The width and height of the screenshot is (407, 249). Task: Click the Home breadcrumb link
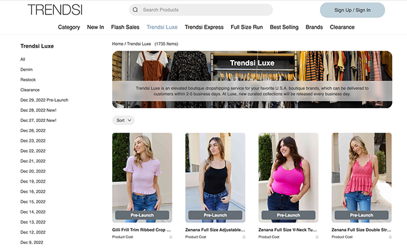click(x=118, y=44)
